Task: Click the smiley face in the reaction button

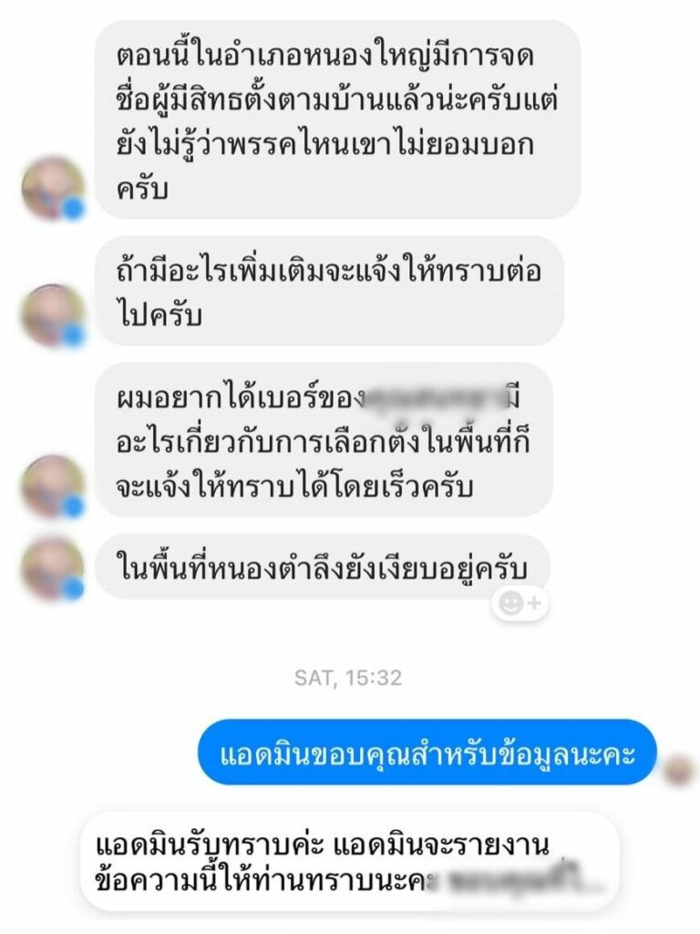Action: click(510, 604)
